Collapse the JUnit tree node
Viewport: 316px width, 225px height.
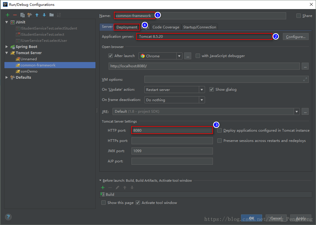pyautogui.click(x=7, y=22)
